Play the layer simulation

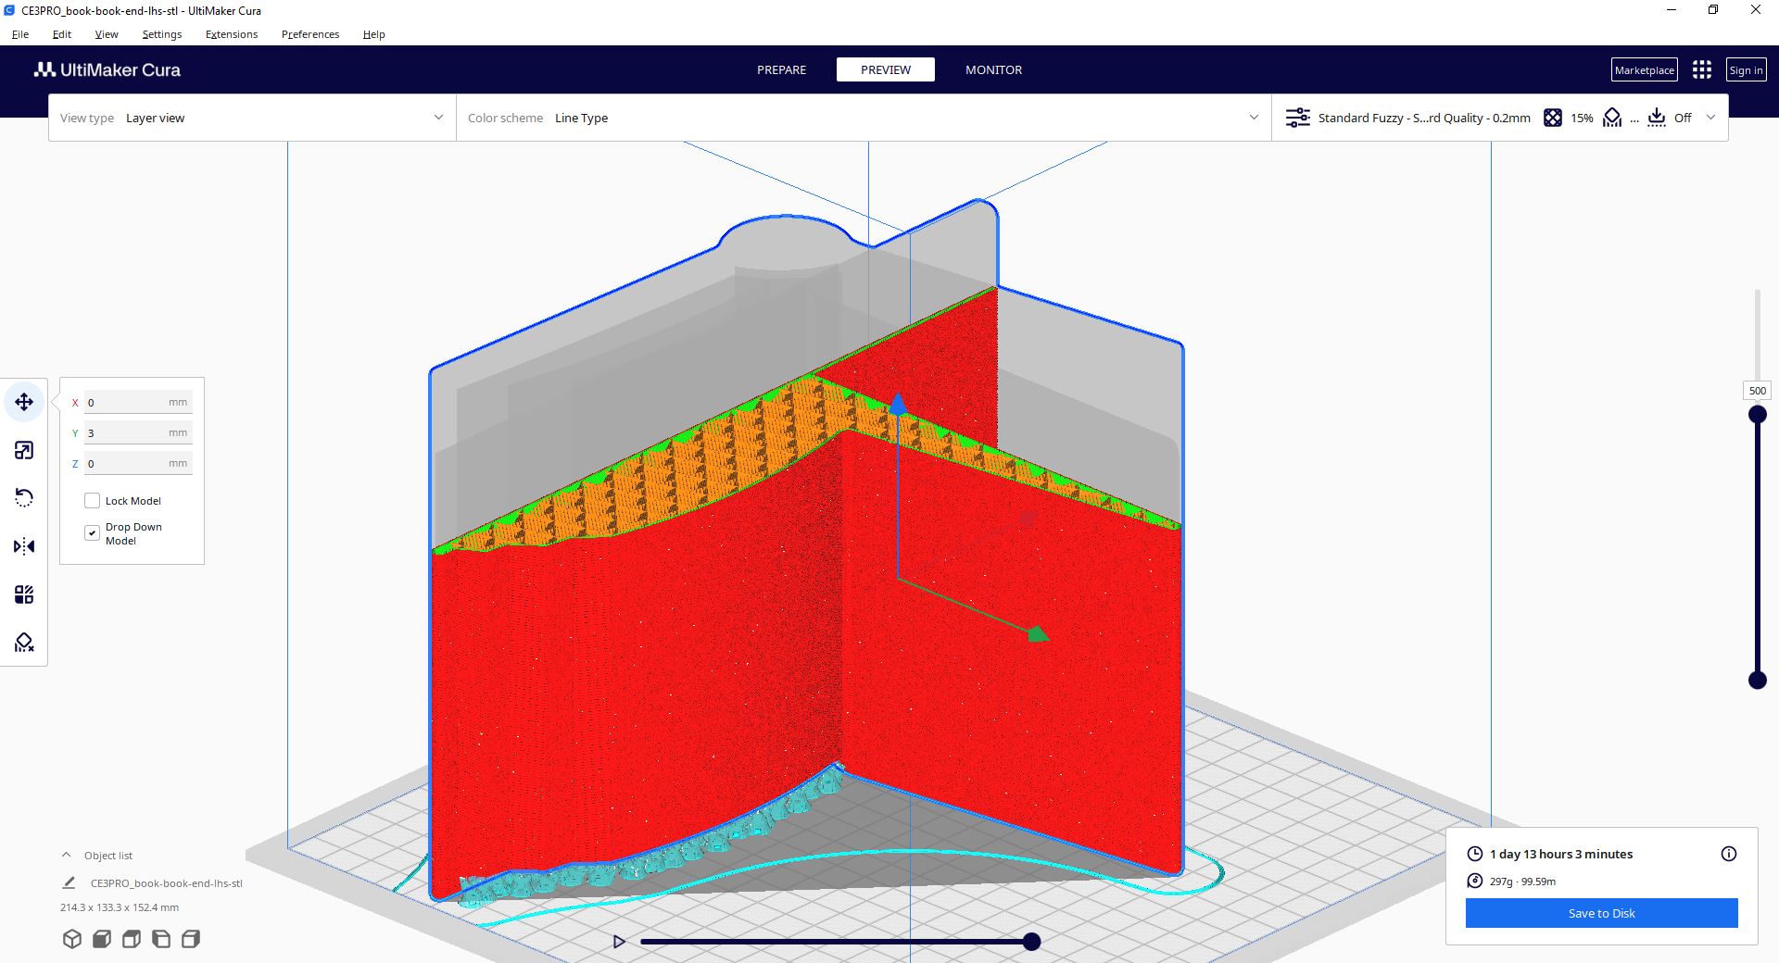pyautogui.click(x=619, y=942)
